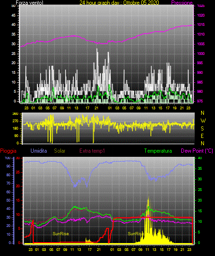Select the 'Solar' legend label
Screen dimensions: 215x256
coord(60,151)
